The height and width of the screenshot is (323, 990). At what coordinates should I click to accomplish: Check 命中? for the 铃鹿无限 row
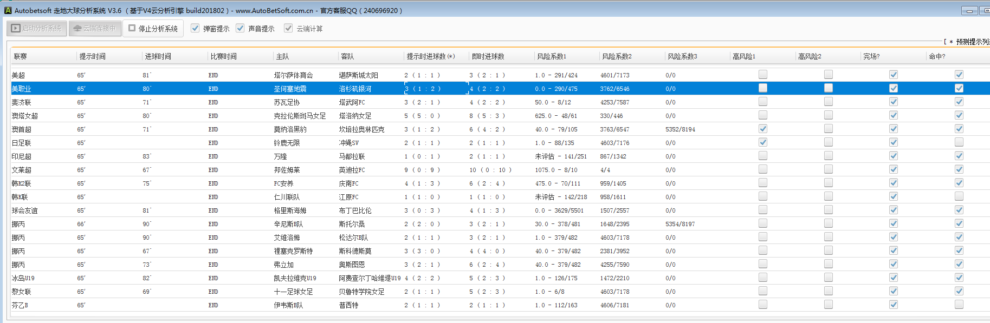[959, 142]
